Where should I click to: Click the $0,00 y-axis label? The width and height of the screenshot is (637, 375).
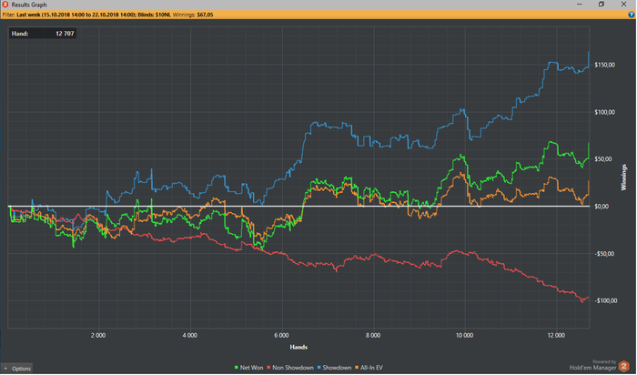pyautogui.click(x=602, y=207)
